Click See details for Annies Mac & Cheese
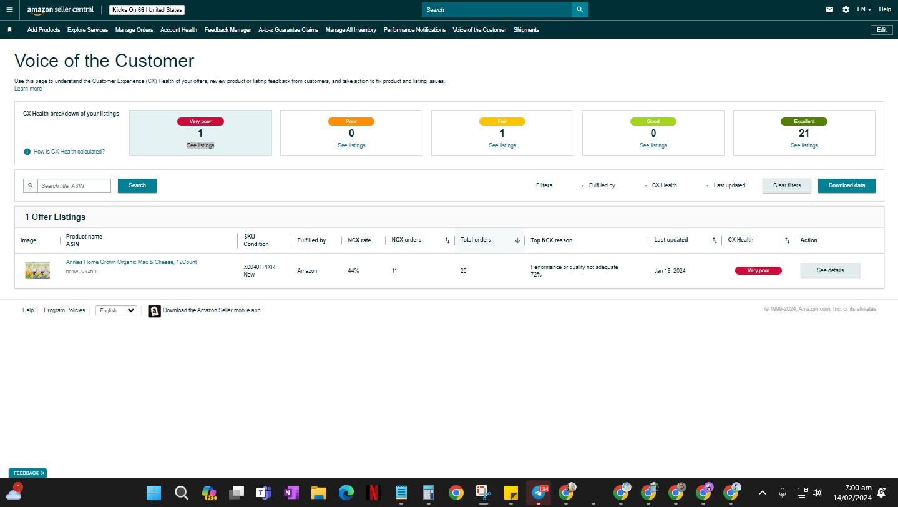This screenshot has height=507, width=898. point(831,270)
